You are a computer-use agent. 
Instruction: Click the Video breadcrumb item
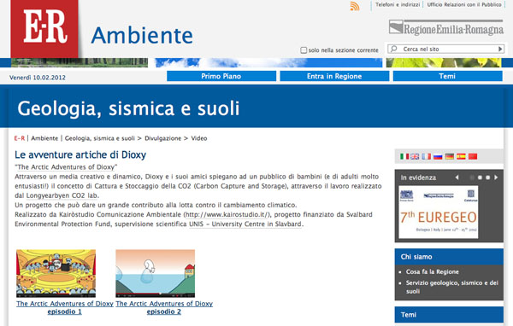pyautogui.click(x=199, y=138)
